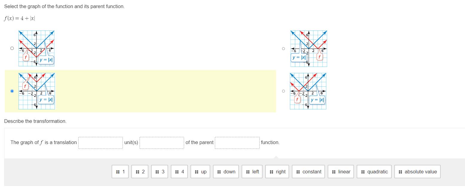
Task: Select the "down" answer chip
Action: pyautogui.click(x=226, y=171)
